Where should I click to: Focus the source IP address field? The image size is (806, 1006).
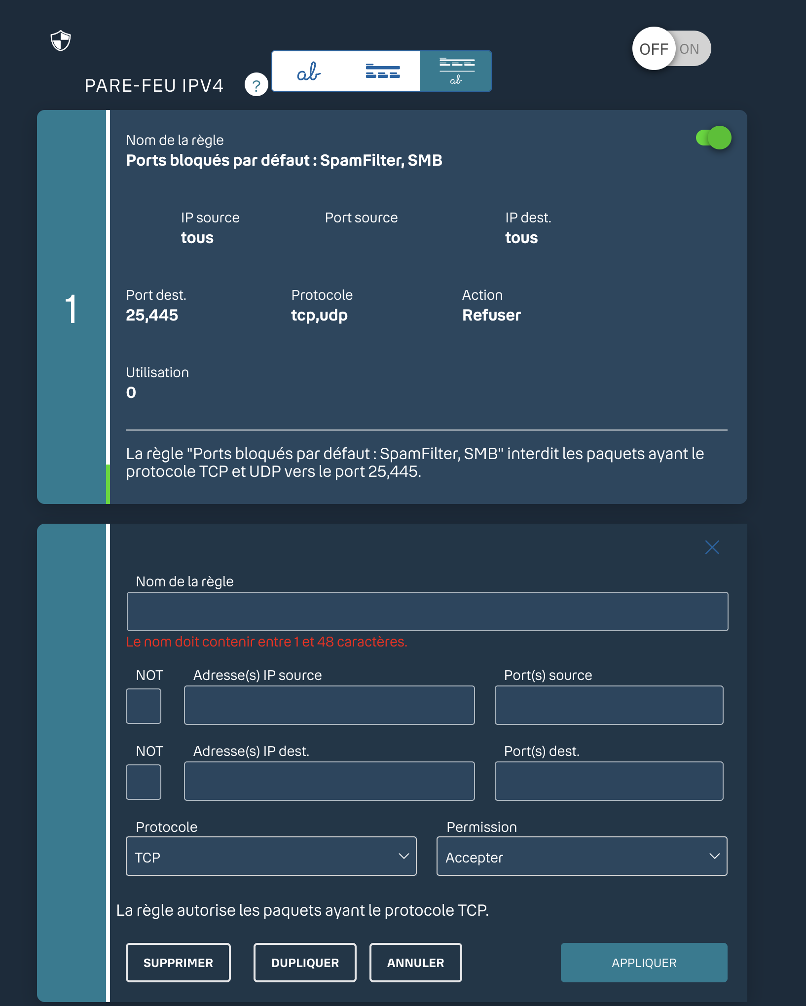click(x=329, y=705)
